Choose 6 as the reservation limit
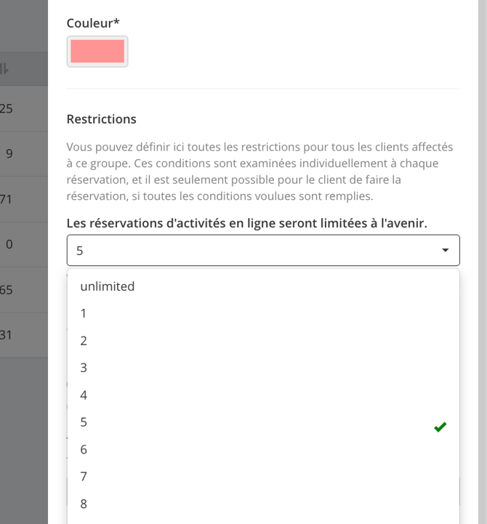 [x=263, y=450]
